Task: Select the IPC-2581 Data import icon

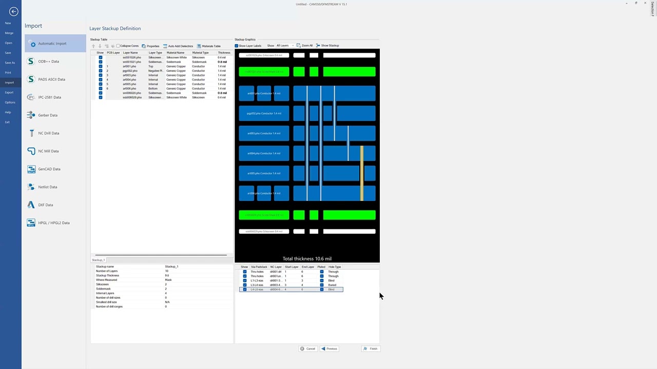Action: [x=31, y=97]
